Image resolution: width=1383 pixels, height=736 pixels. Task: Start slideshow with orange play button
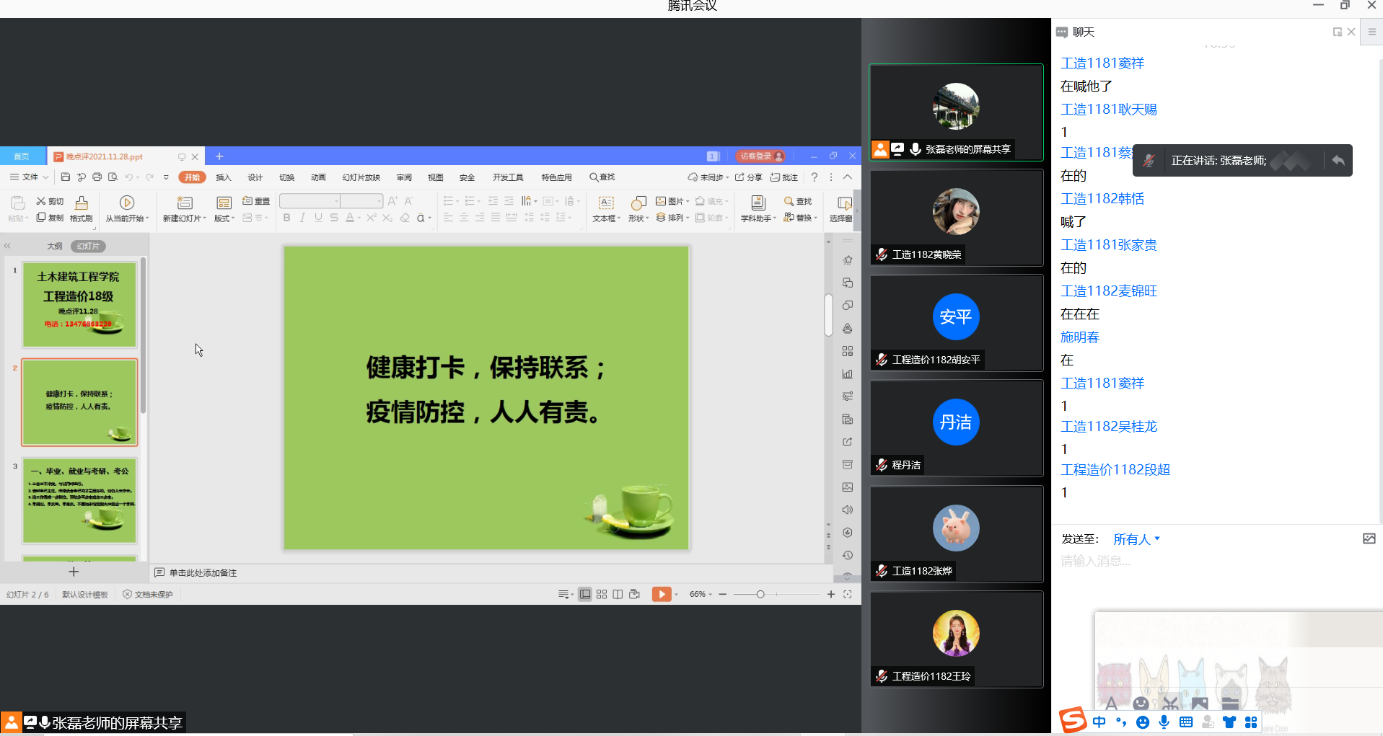[661, 594]
